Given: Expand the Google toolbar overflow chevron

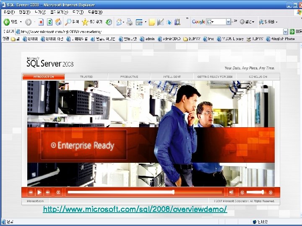Looking at the screenshot, I should click(235, 21).
